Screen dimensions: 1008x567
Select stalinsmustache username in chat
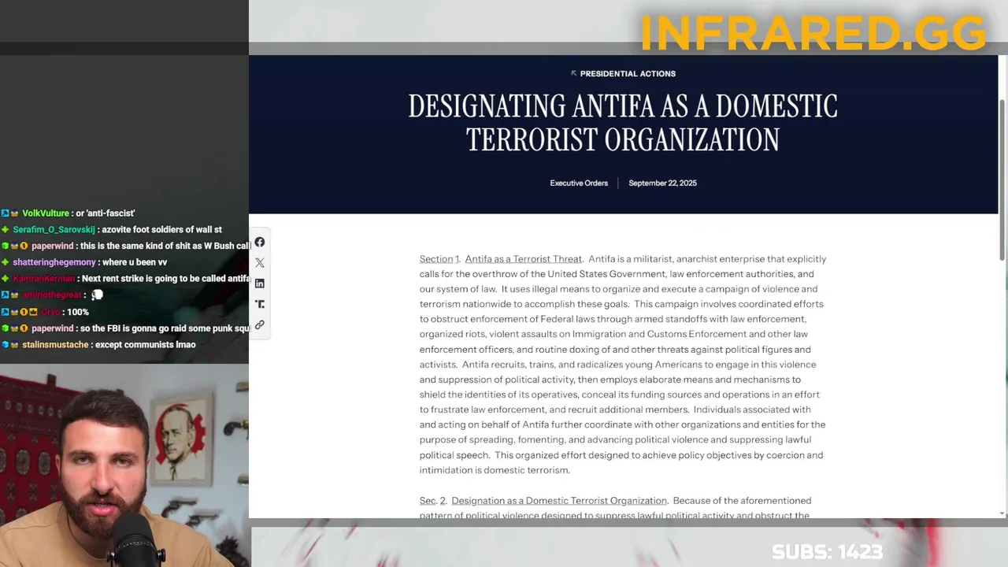55,345
